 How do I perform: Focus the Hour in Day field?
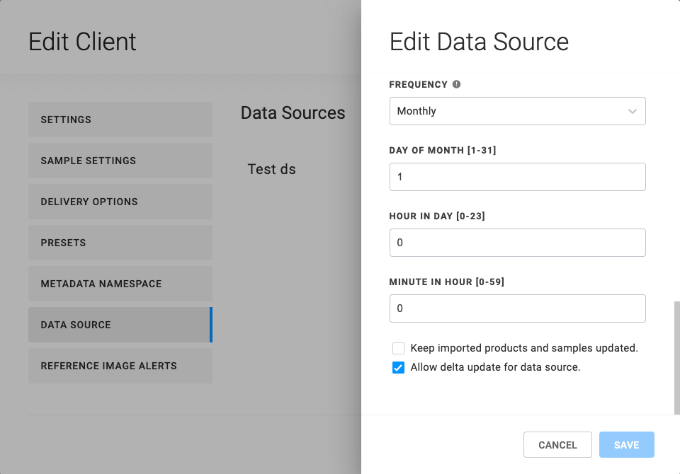pos(517,243)
